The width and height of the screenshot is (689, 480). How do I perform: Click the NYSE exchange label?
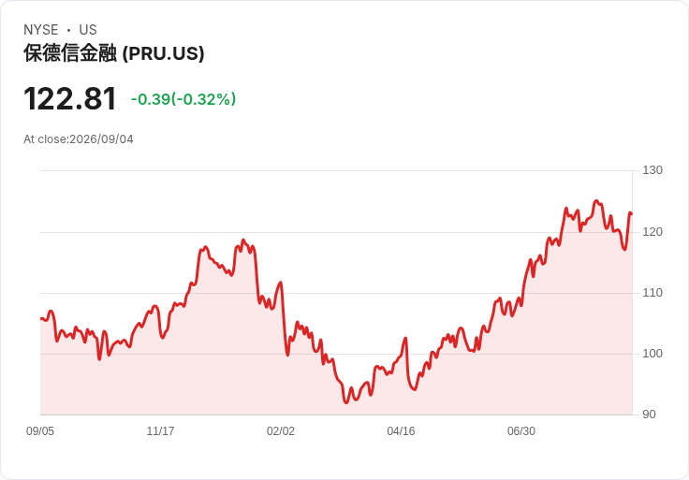41,30
